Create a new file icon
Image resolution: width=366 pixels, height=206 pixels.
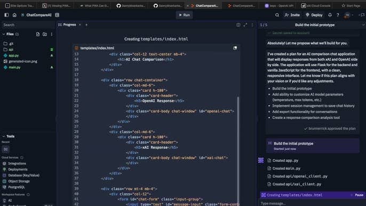pyautogui.click(x=38, y=34)
